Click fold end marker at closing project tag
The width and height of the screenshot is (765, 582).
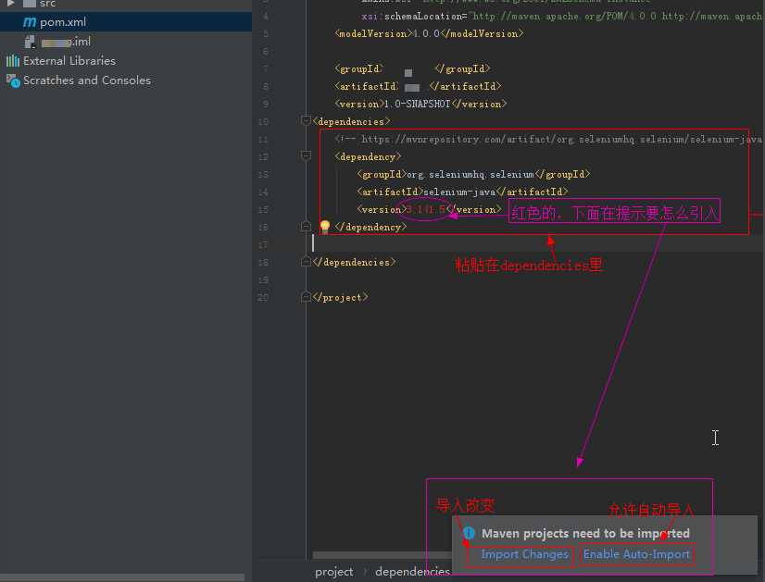coord(306,297)
